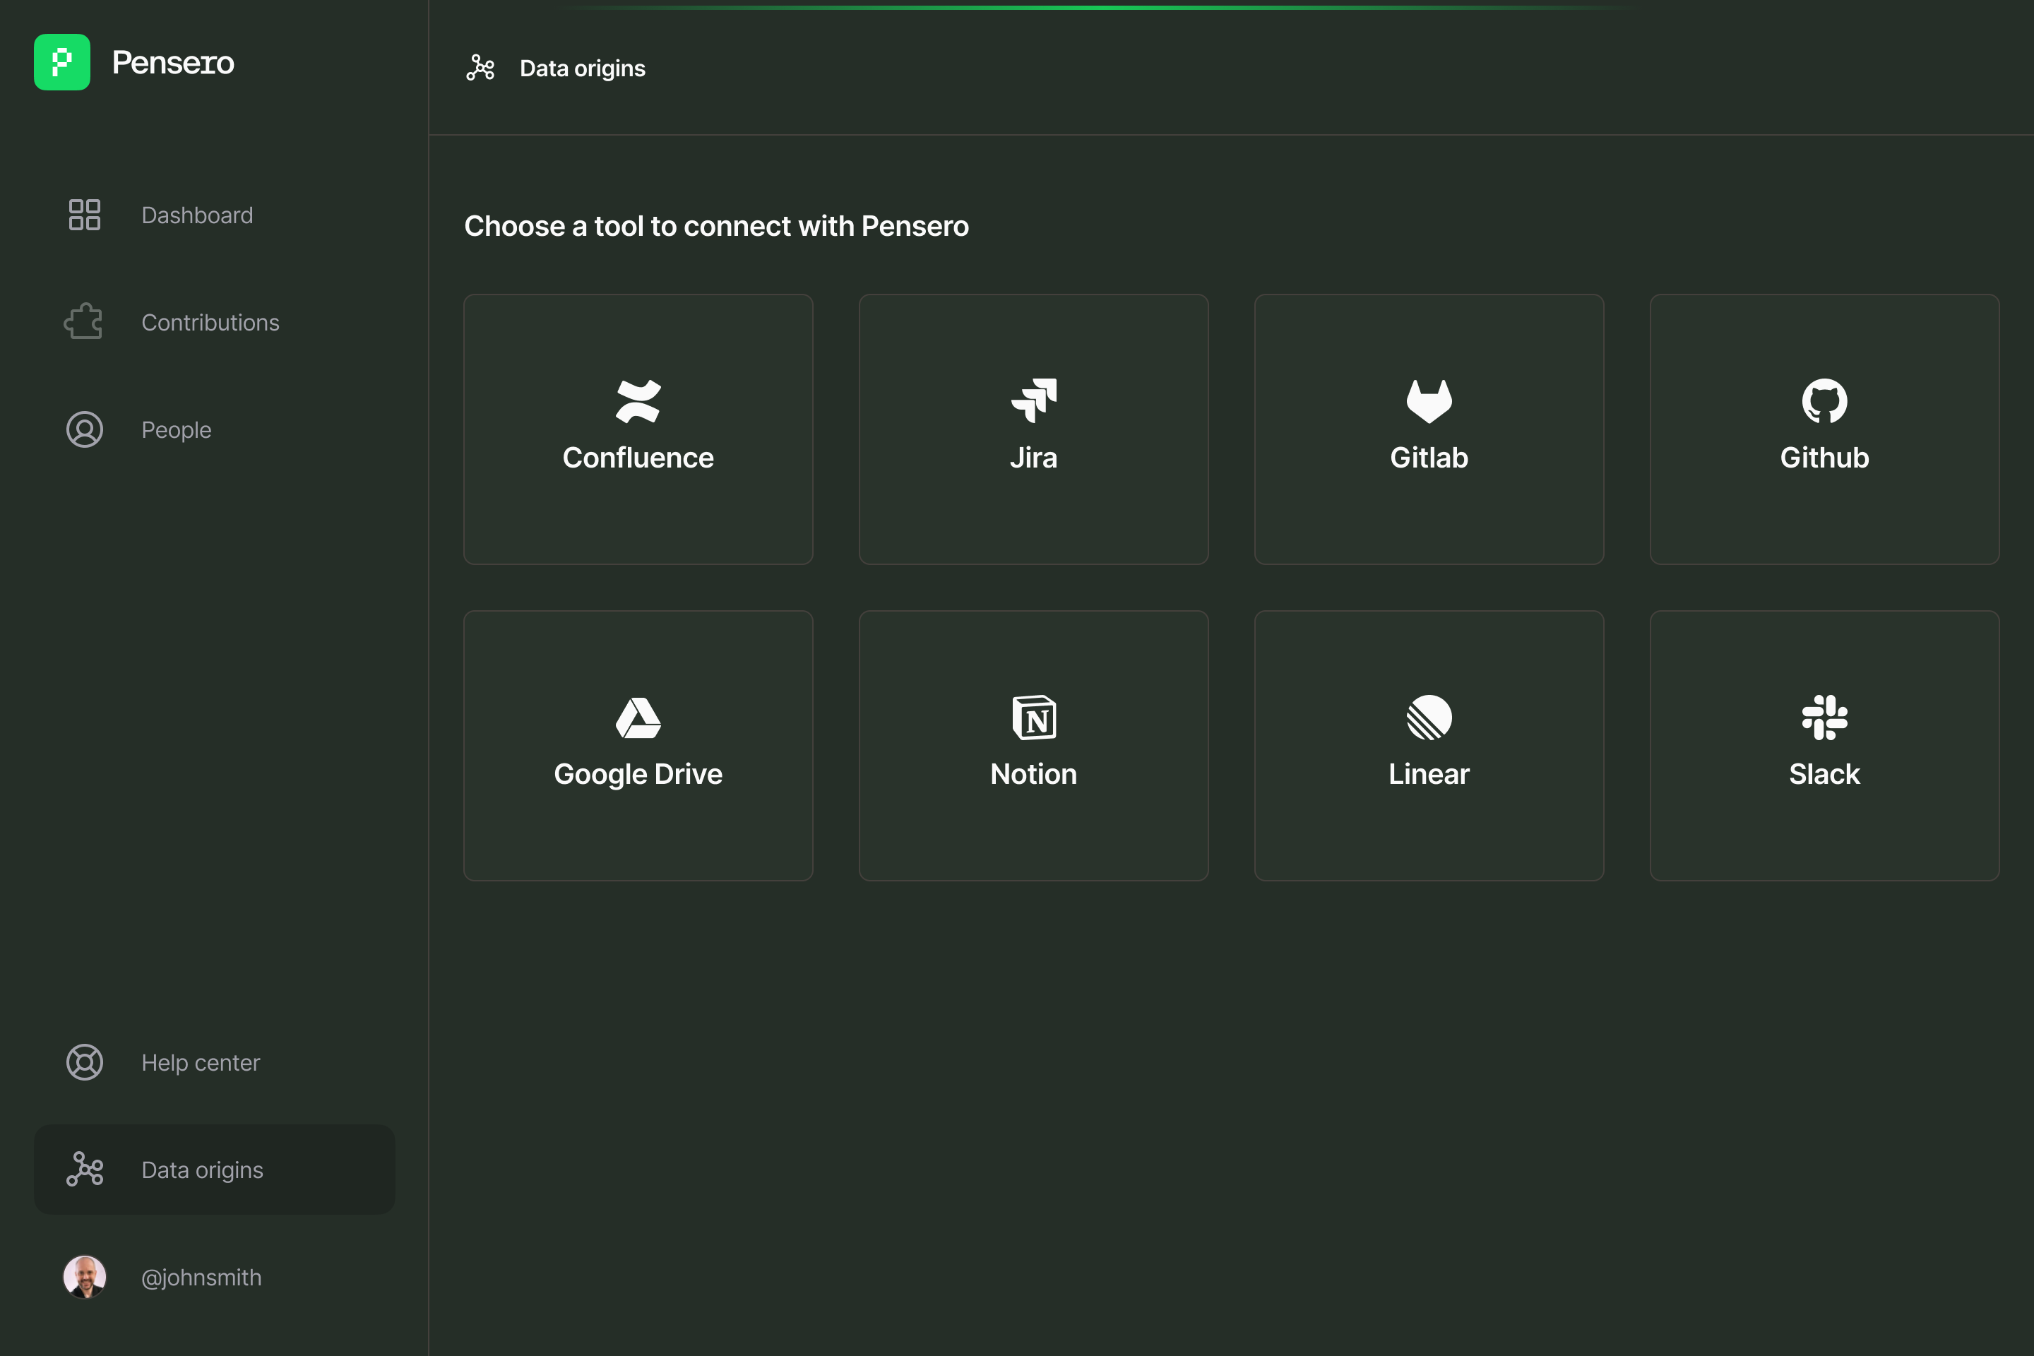Click the Confluence logo icon
The height and width of the screenshot is (1356, 2034).
(x=637, y=400)
